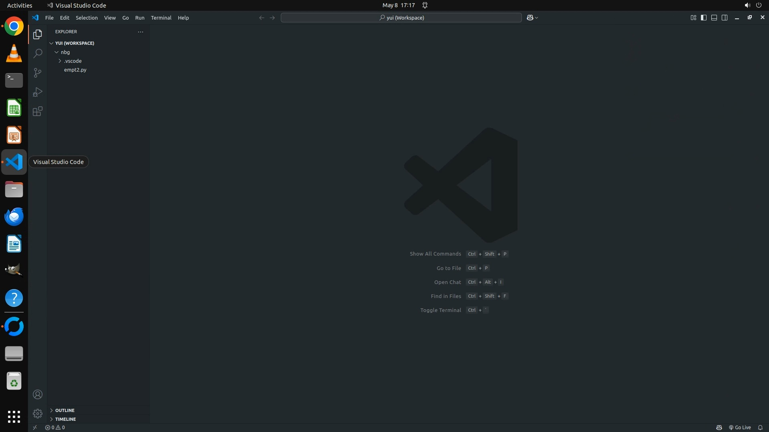Screen dimensions: 769x432
Task: Click the Accounts icon in activity bar
Action: click(x=38, y=394)
